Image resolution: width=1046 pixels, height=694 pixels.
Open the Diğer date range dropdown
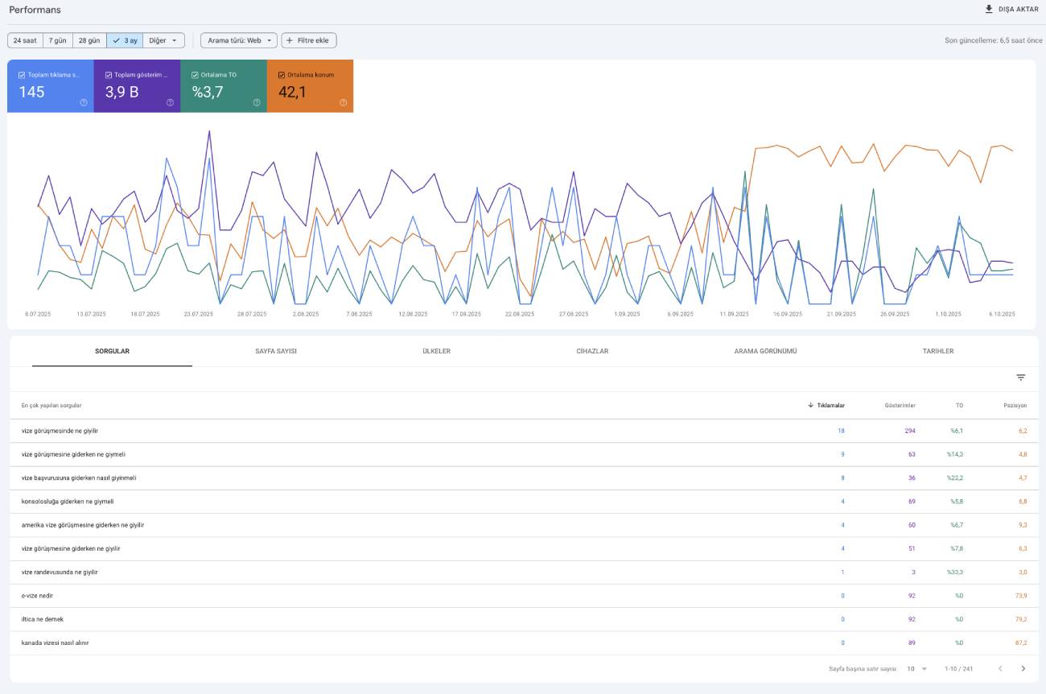click(x=163, y=40)
